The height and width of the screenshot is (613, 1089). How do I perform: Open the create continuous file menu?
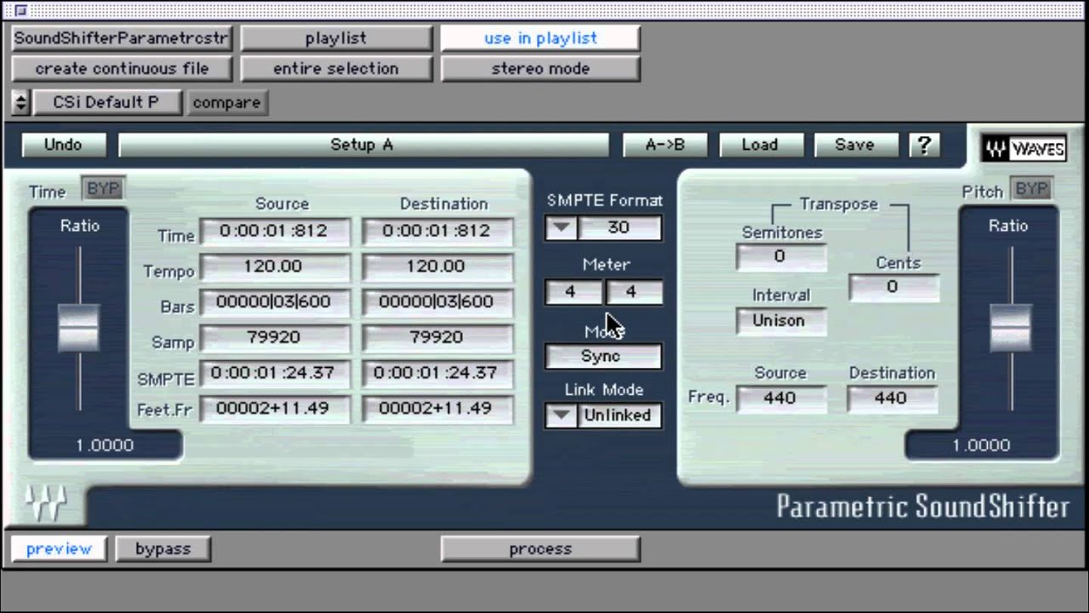122,69
